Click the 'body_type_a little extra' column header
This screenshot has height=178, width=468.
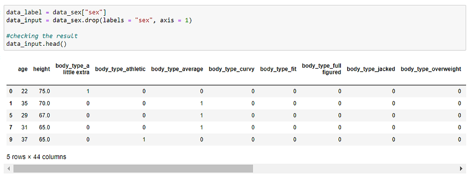73,69
